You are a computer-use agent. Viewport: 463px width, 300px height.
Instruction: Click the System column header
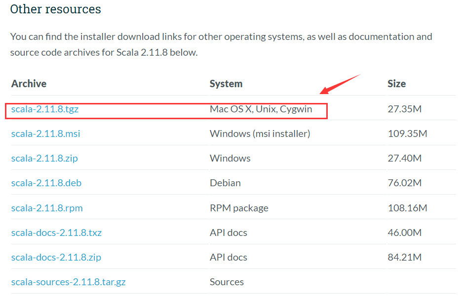tap(226, 84)
